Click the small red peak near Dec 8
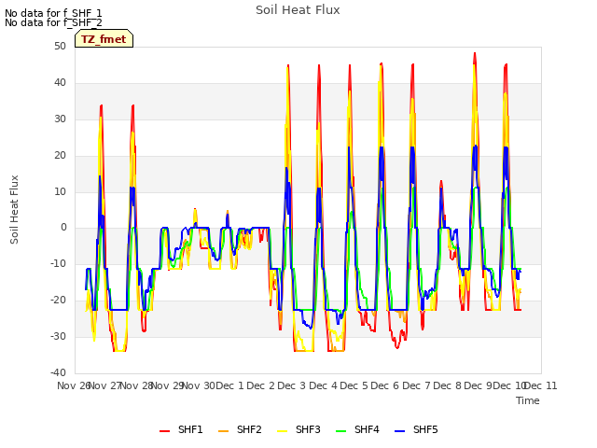Image resolution: width=597 pixels, height=448 pixels. tap(441, 182)
